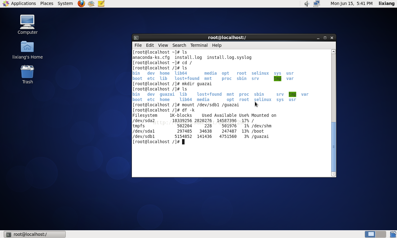
Task: Click the value '5154852'
Action: (183, 136)
